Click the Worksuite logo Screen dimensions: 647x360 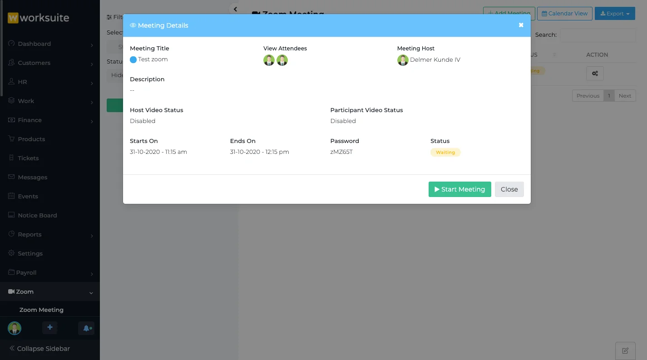tap(39, 18)
